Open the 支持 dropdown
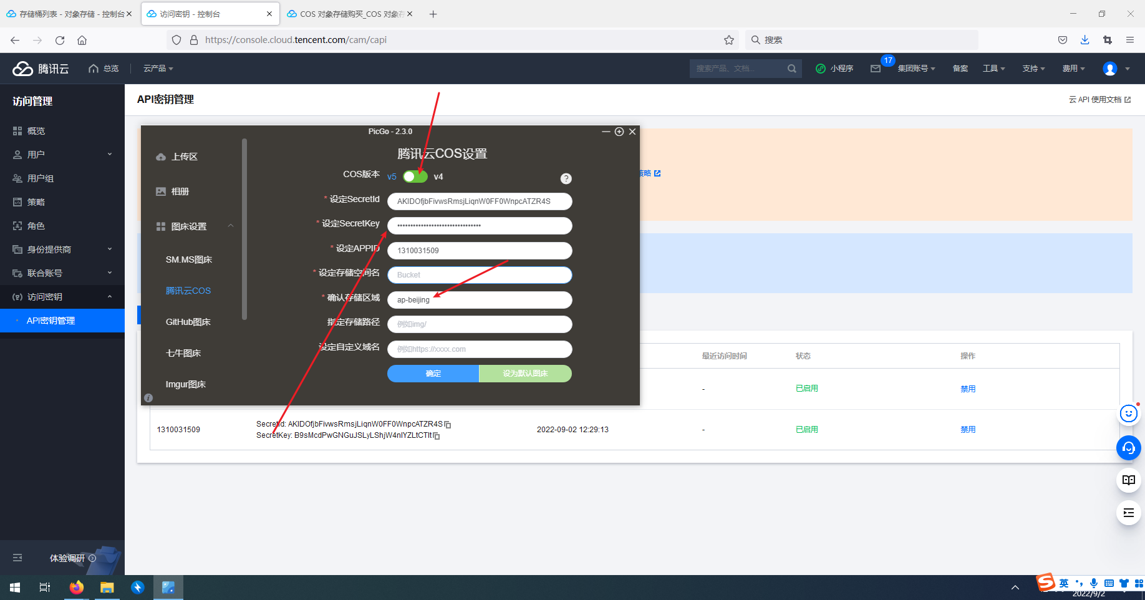This screenshot has height=600, width=1145. click(x=1034, y=69)
